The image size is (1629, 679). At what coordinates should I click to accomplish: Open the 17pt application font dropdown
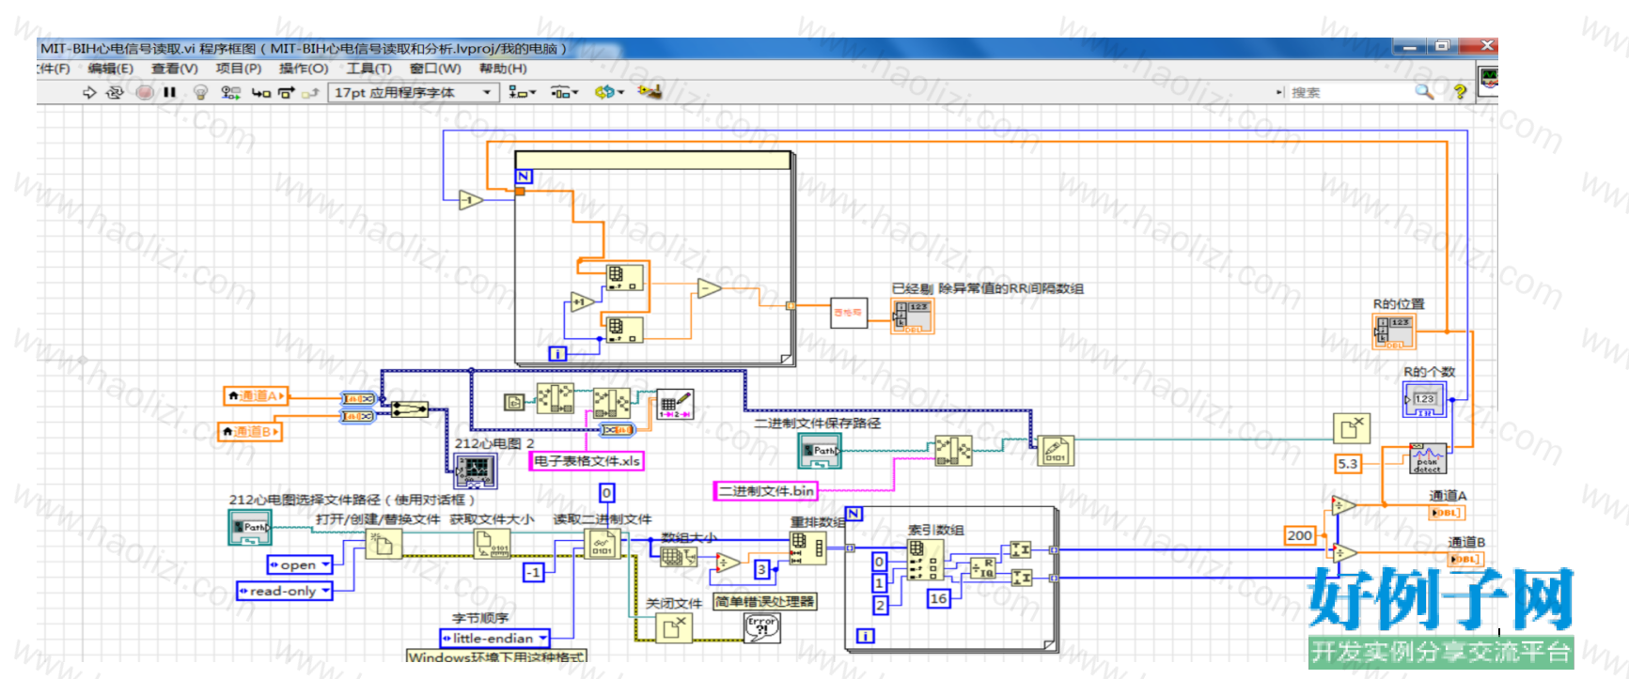(x=413, y=92)
